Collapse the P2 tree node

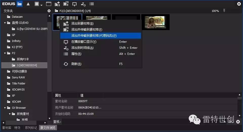[5, 53]
